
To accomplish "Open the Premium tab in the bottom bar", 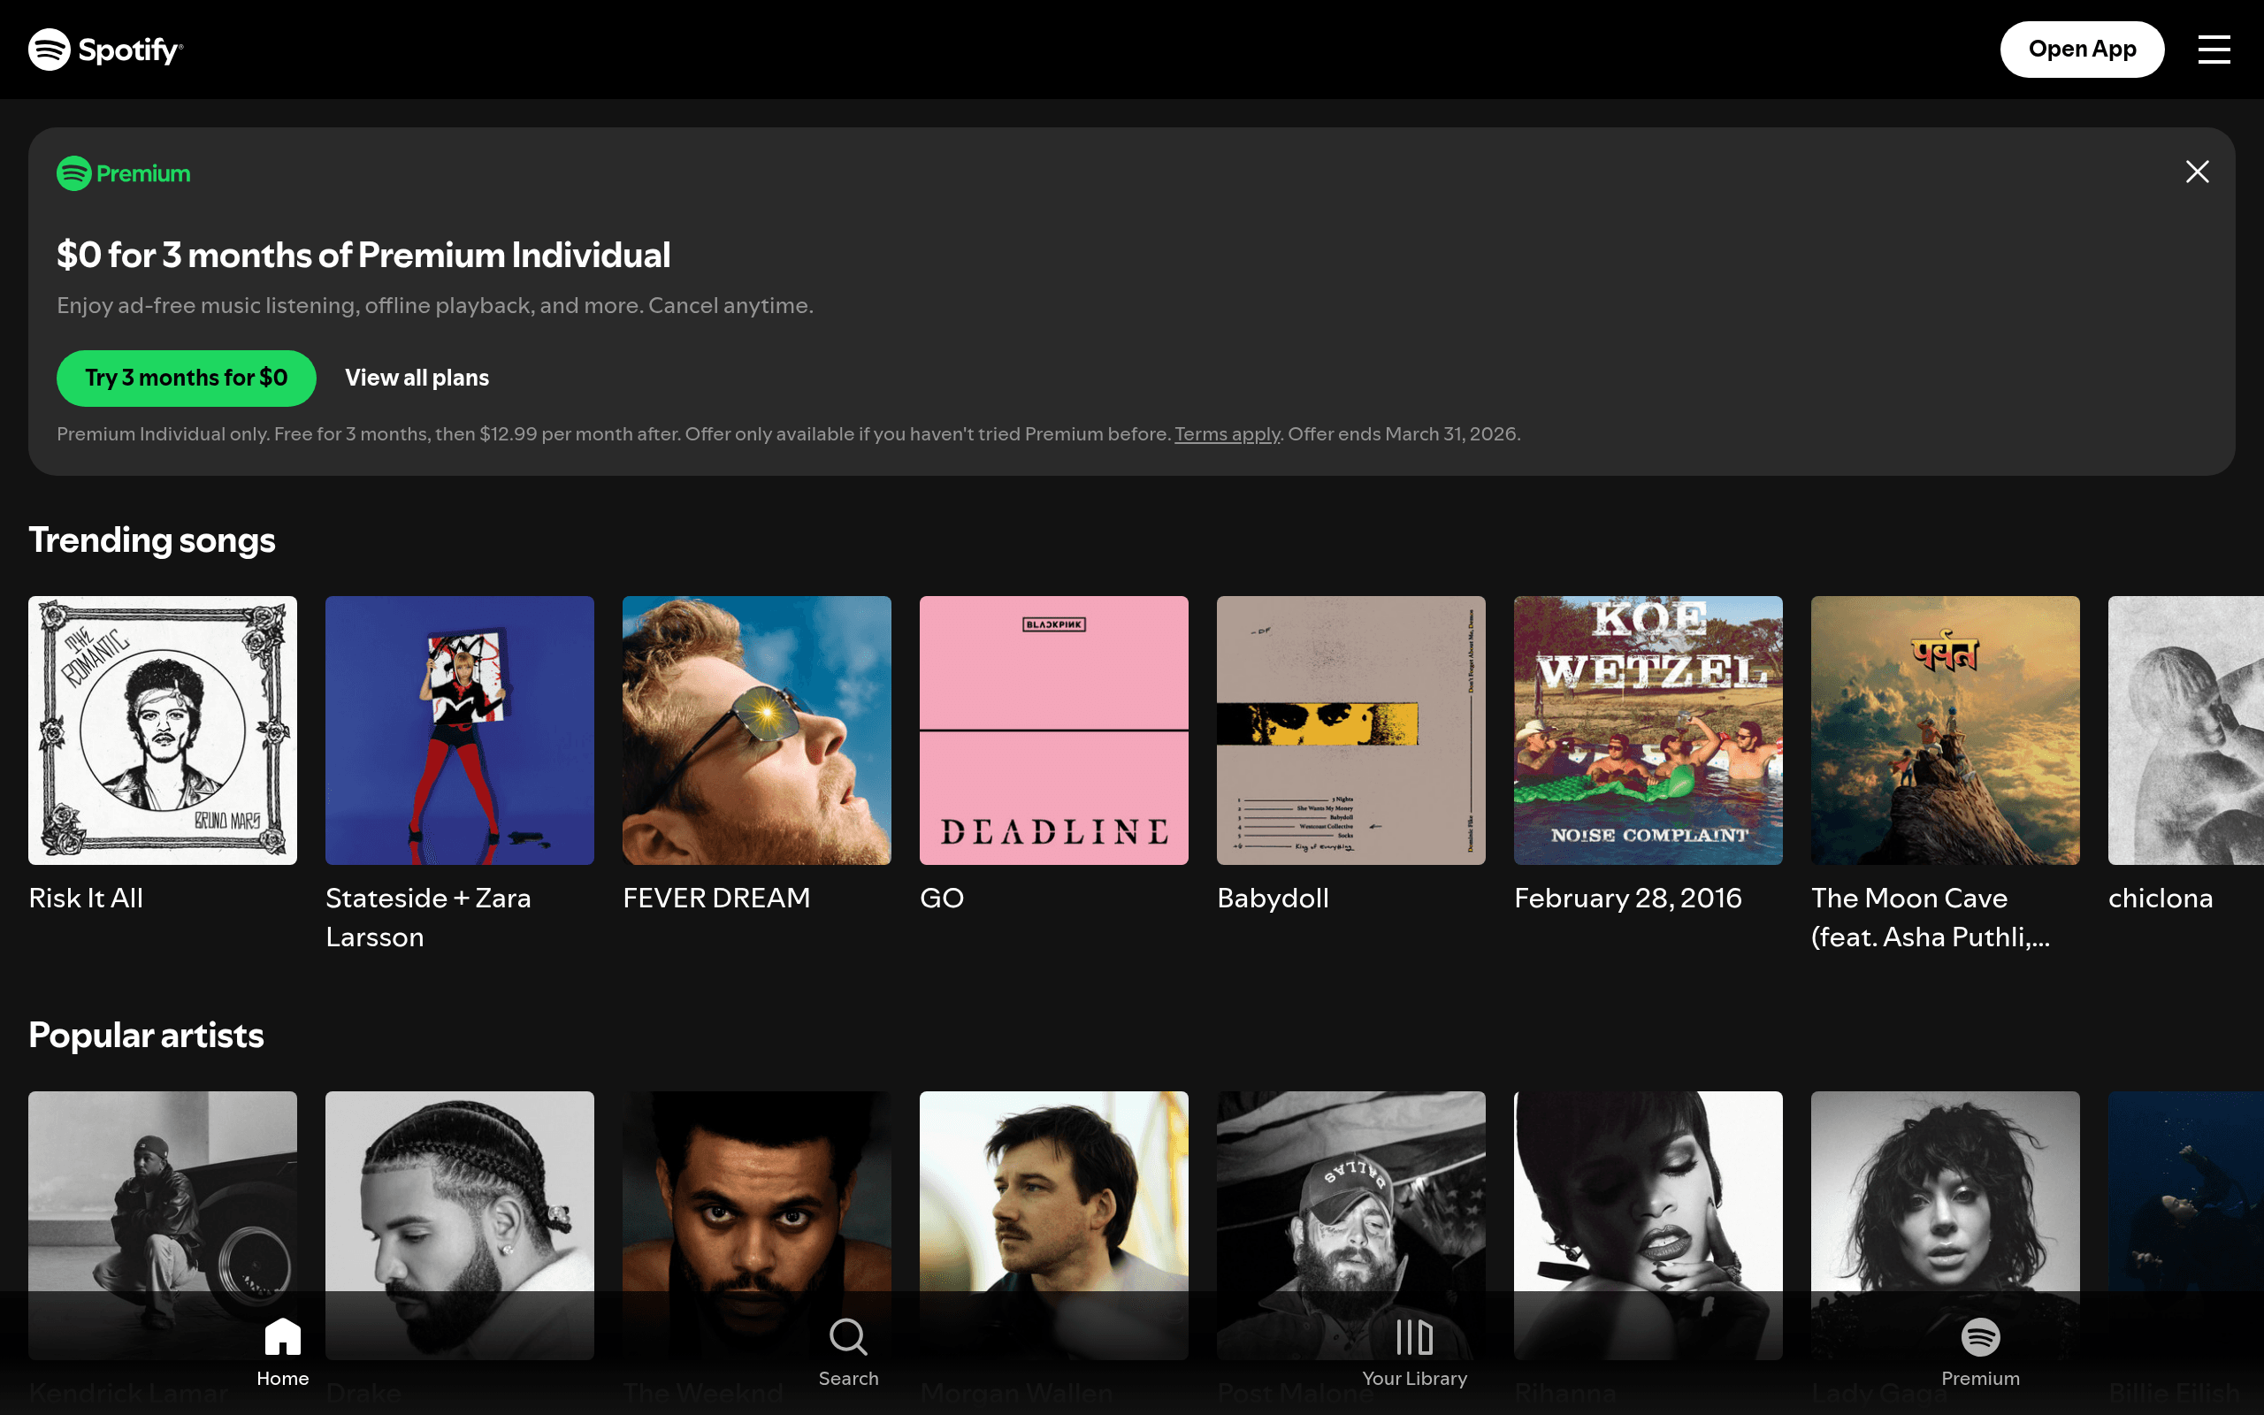I will click(1980, 1352).
